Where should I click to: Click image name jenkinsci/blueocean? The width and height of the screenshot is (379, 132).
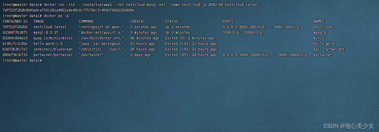[53, 49]
